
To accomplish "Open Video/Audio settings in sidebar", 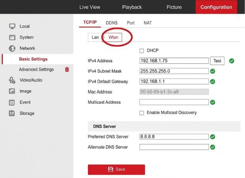I will pyautogui.click(x=31, y=80).
